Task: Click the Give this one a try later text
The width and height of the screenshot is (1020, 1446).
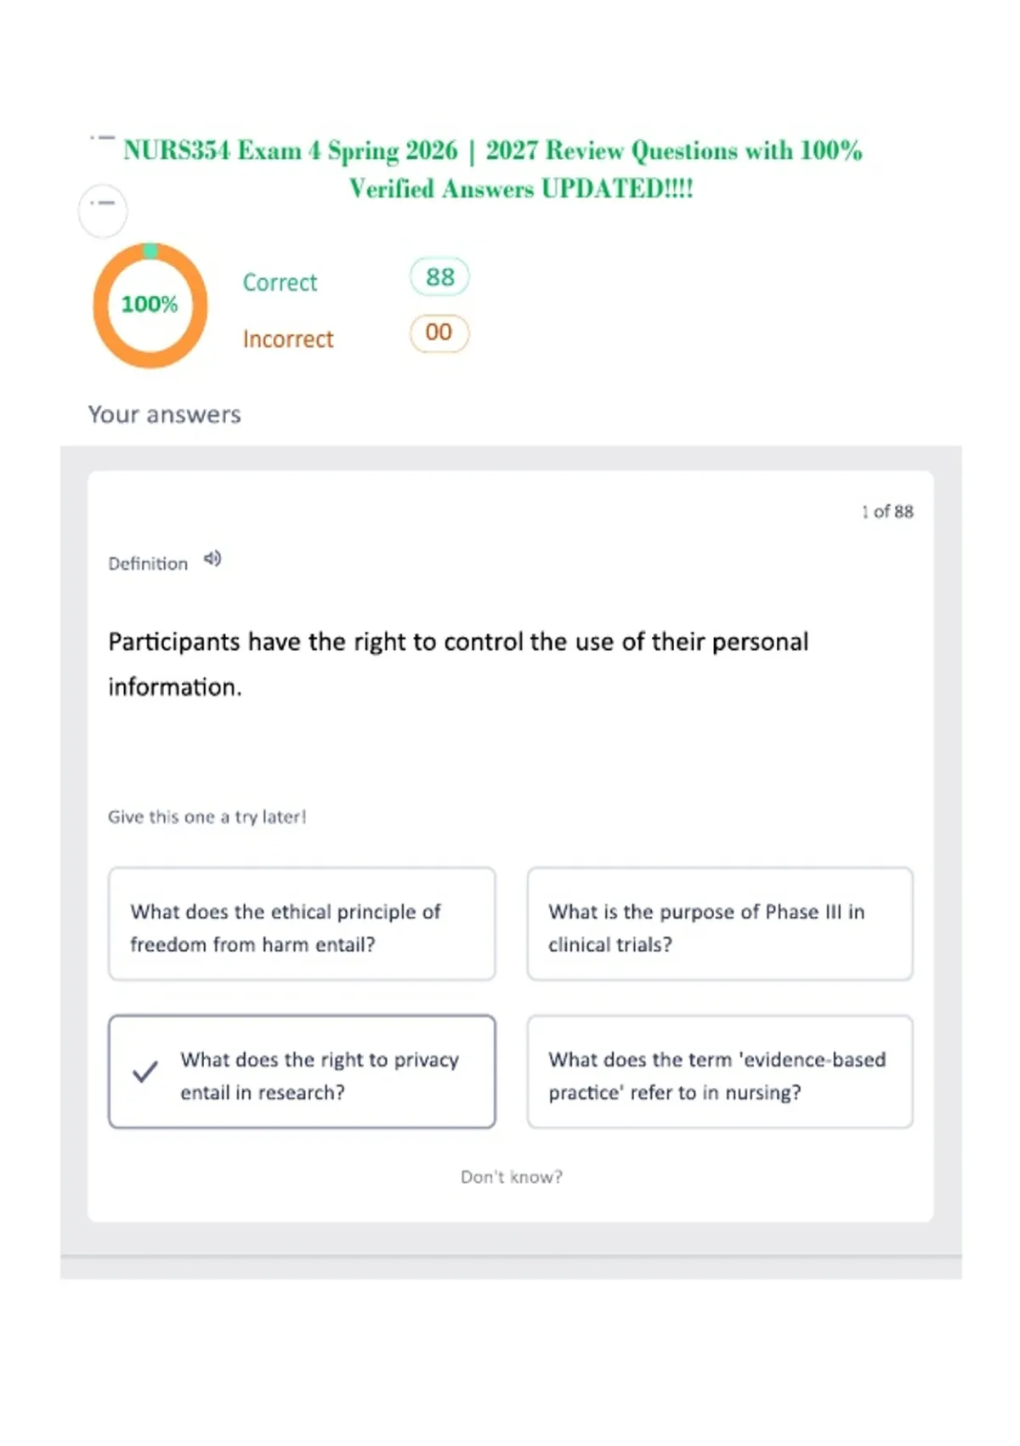Action: click(x=207, y=817)
